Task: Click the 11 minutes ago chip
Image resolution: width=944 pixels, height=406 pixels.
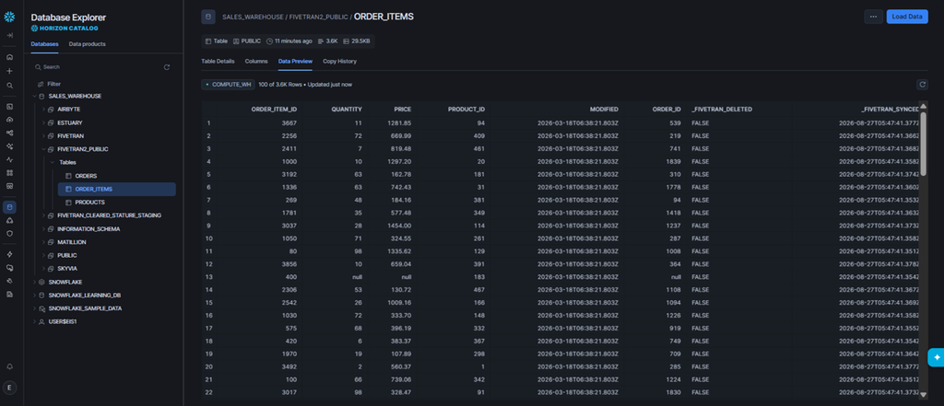Action: pyautogui.click(x=289, y=41)
